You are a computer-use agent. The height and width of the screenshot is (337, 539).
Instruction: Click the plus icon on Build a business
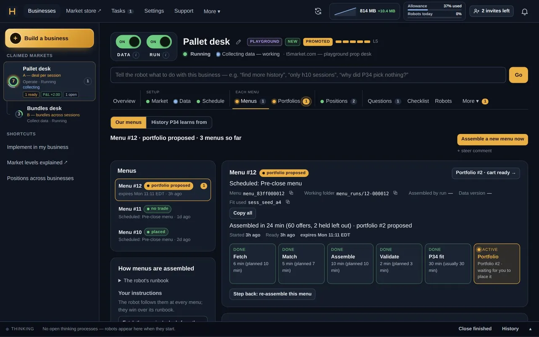16,38
